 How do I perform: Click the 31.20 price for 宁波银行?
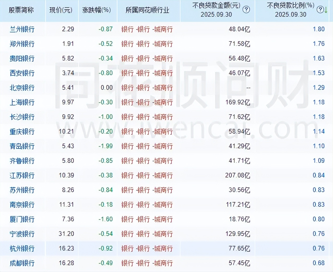(66, 234)
